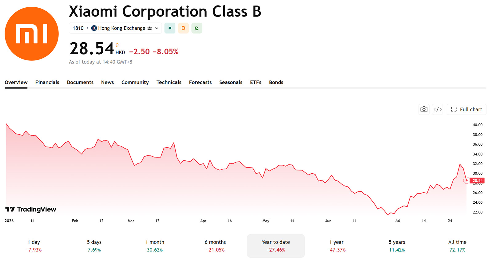Go to the Forecasts tab
This screenshot has height=265, width=492.
[200, 83]
